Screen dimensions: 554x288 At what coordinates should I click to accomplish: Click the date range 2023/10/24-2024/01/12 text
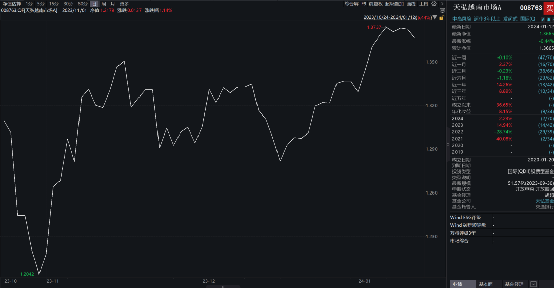pyautogui.click(x=390, y=17)
